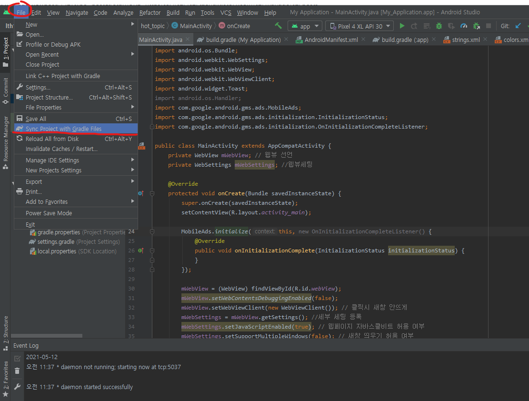Switch to strings.xml tab
This screenshot has height=401, width=529.
pyautogui.click(x=466, y=40)
